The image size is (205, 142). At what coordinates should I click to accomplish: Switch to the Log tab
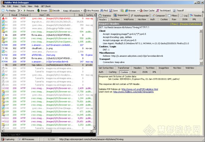[183, 16]
